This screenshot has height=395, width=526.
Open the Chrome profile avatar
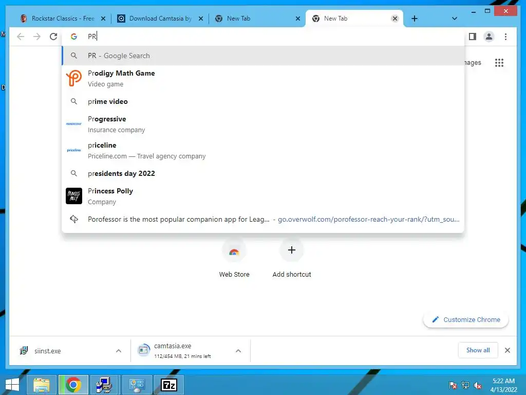click(489, 37)
